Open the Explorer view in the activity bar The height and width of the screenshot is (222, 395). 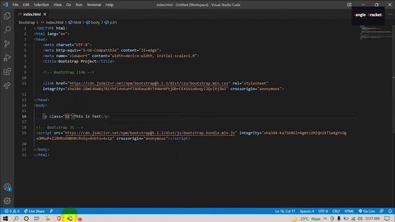pos(7,16)
